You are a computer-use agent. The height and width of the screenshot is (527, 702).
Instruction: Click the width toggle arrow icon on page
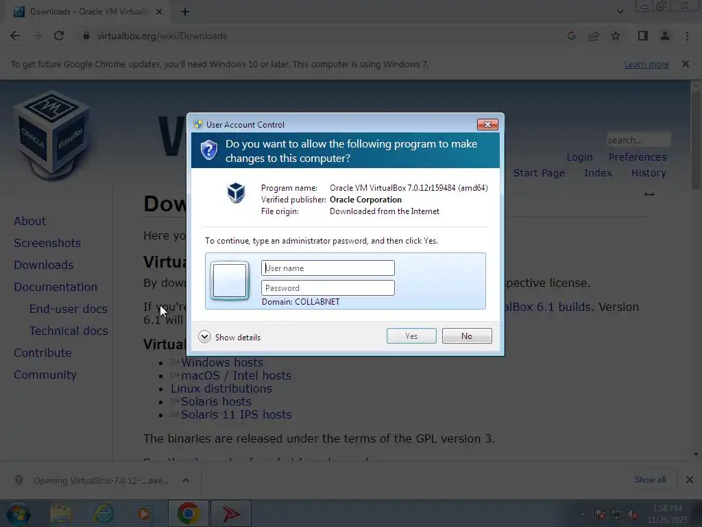click(x=649, y=194)
